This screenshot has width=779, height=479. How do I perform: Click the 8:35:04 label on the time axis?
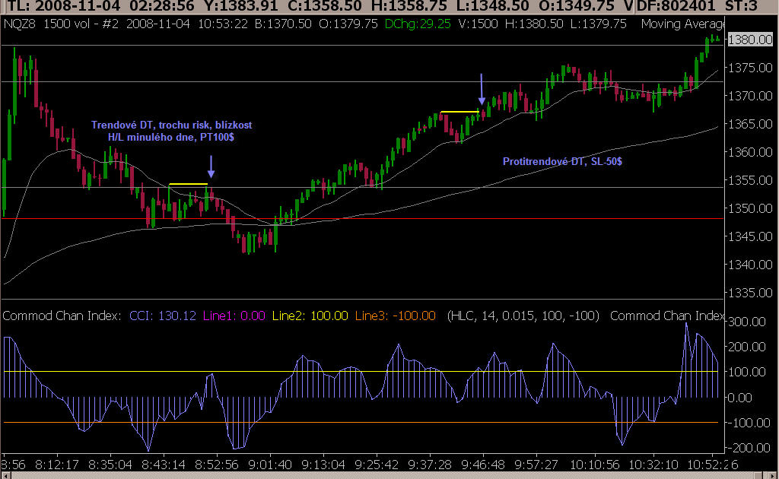110,465
